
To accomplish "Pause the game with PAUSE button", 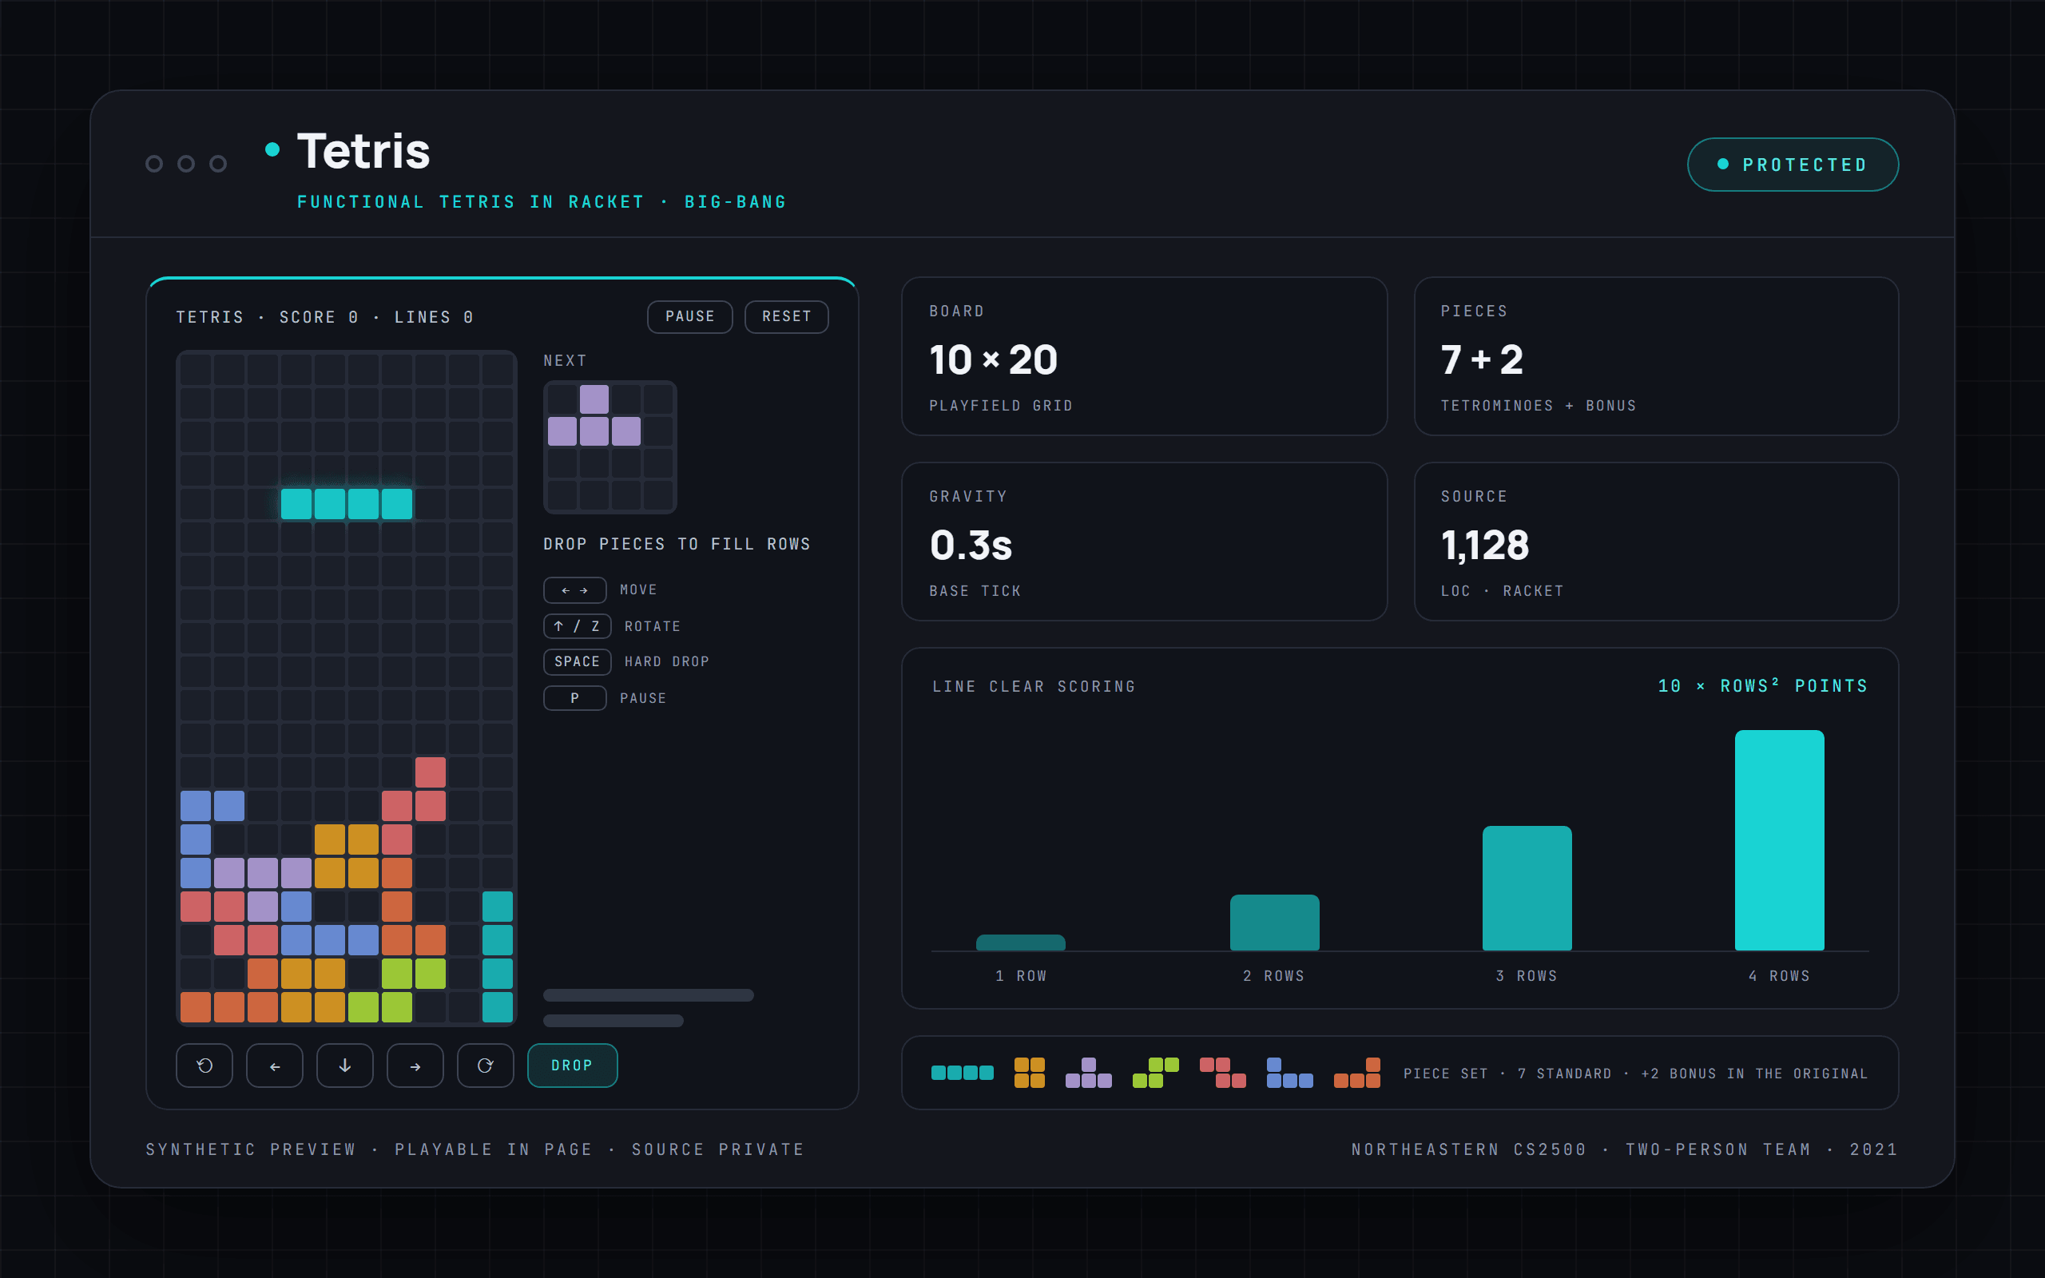I will point(689,316).
